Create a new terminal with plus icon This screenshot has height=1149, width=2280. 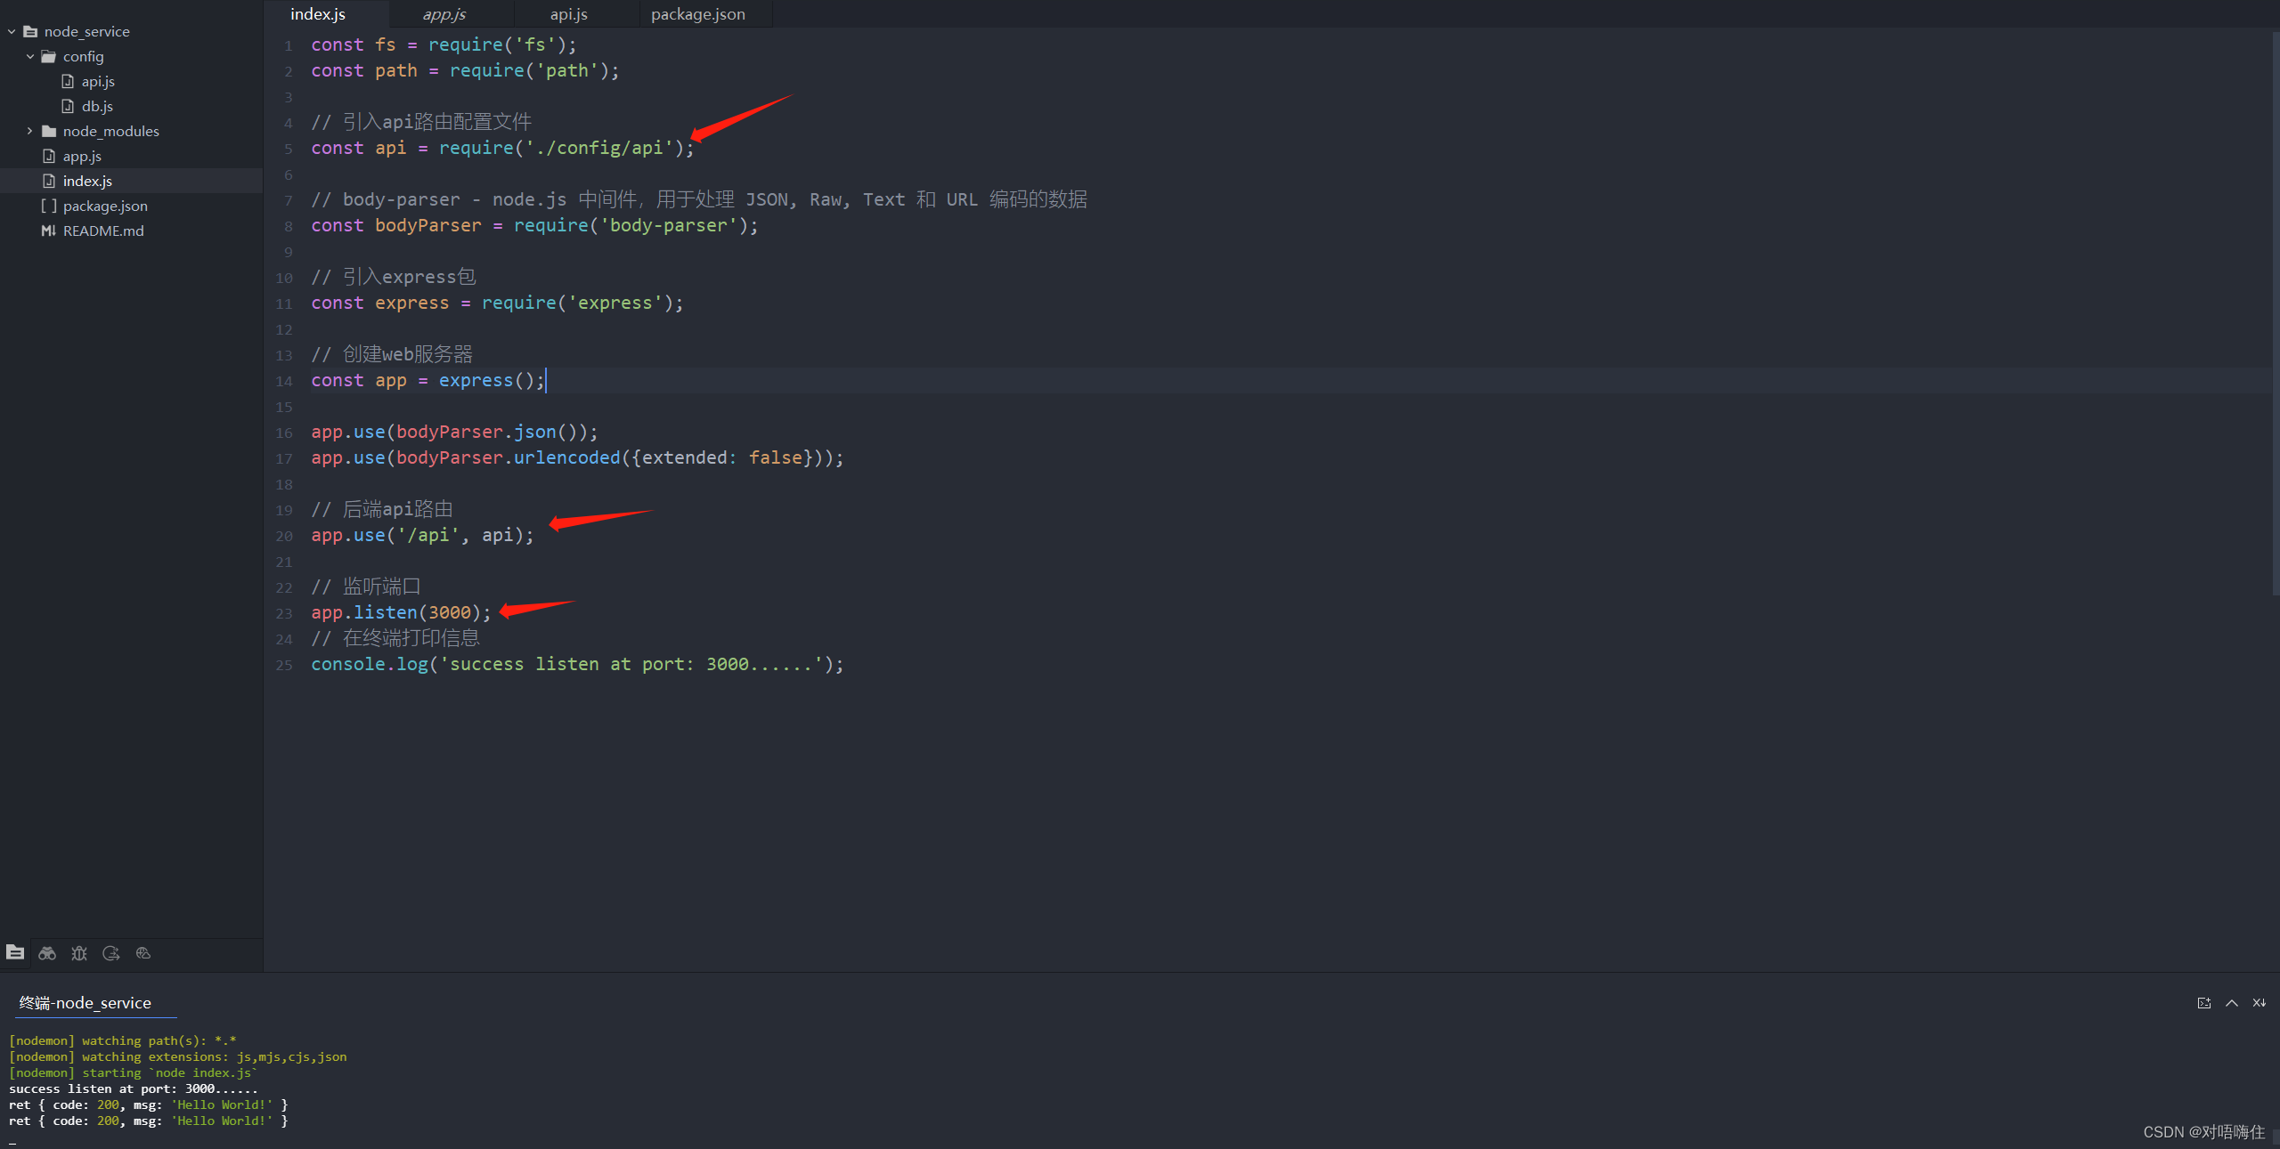click(2204, 1003)
